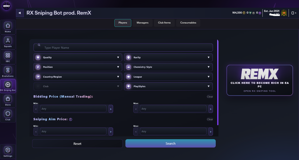Click the Type Player Name field
Viewport: 299px width, 160px height.
point(123,48)
